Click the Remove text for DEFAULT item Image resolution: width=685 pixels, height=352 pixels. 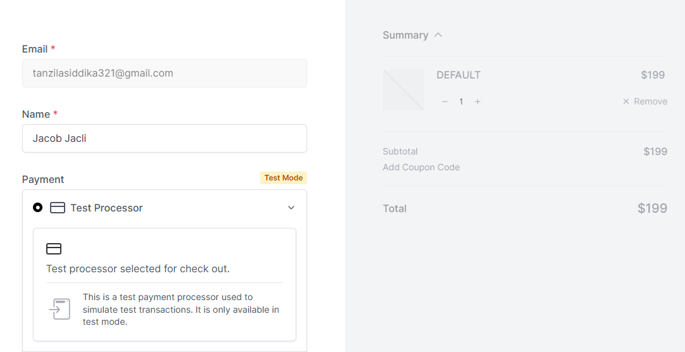[x=651, y=101]
